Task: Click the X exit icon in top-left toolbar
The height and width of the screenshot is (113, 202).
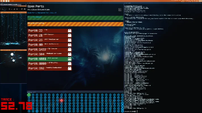Action: point(1,1)
